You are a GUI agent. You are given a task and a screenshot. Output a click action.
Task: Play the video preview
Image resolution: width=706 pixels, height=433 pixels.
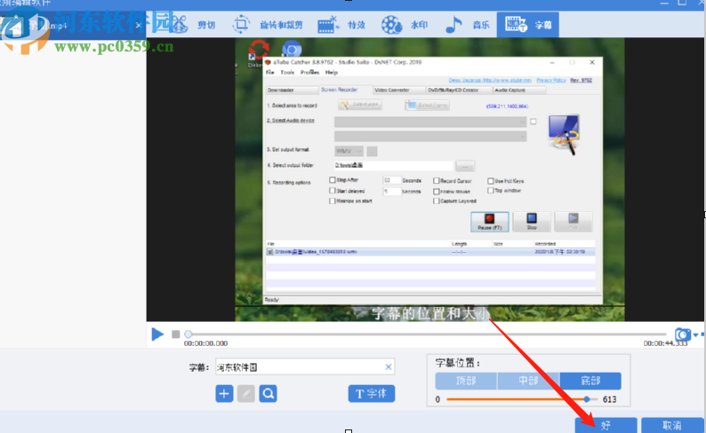(x=157, y=335)
